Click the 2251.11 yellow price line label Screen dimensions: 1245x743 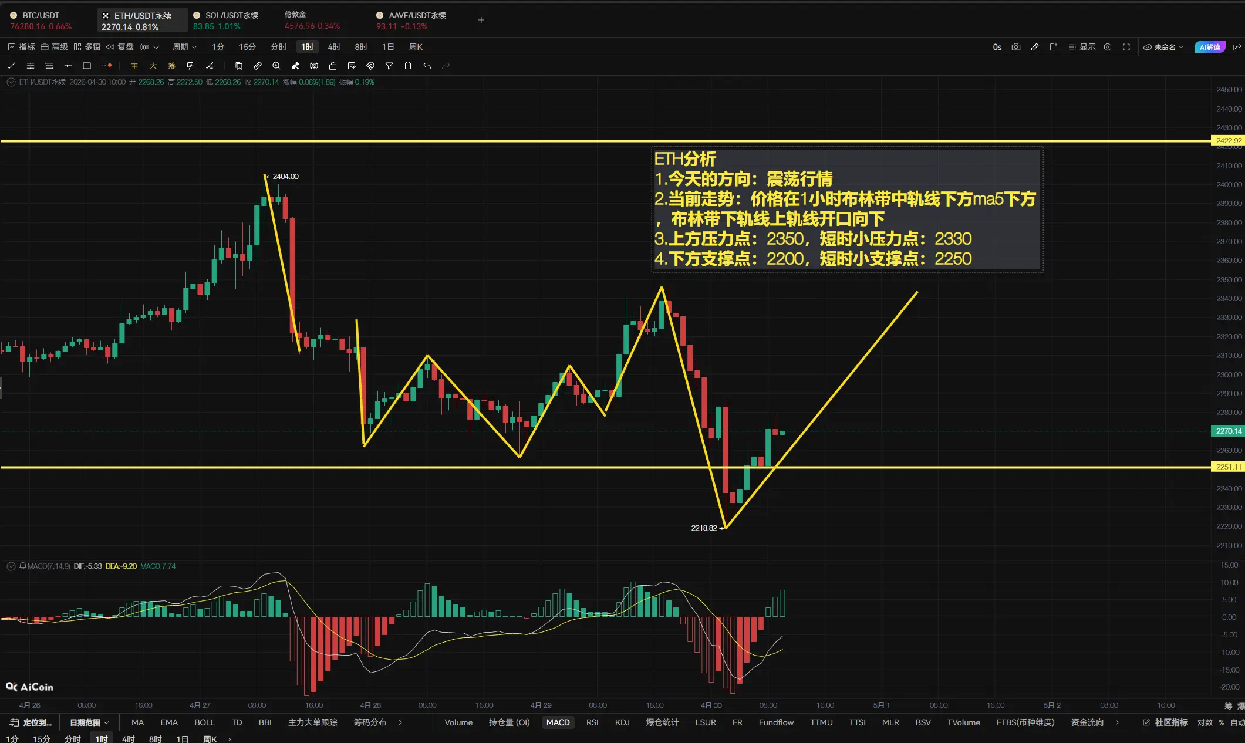pos(1228,467)
